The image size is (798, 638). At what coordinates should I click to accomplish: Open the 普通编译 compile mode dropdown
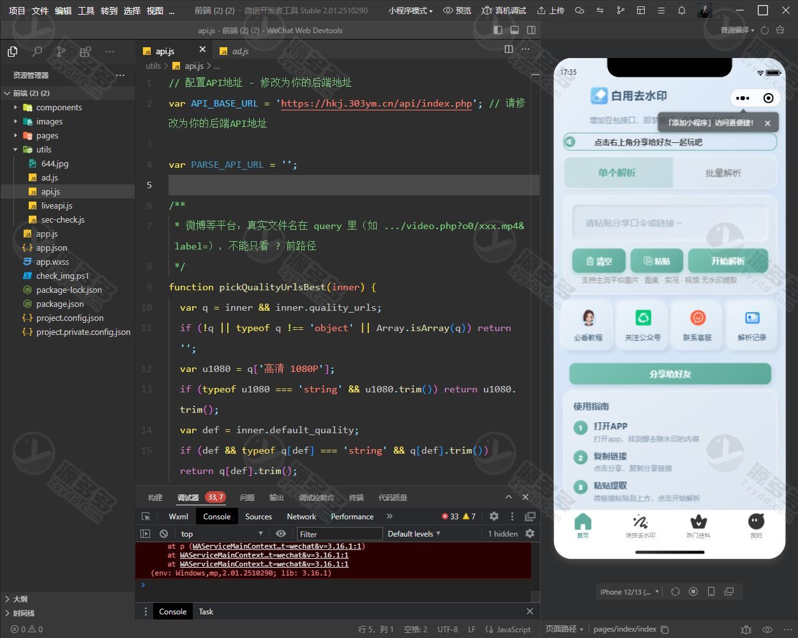(x=737, y=30)
